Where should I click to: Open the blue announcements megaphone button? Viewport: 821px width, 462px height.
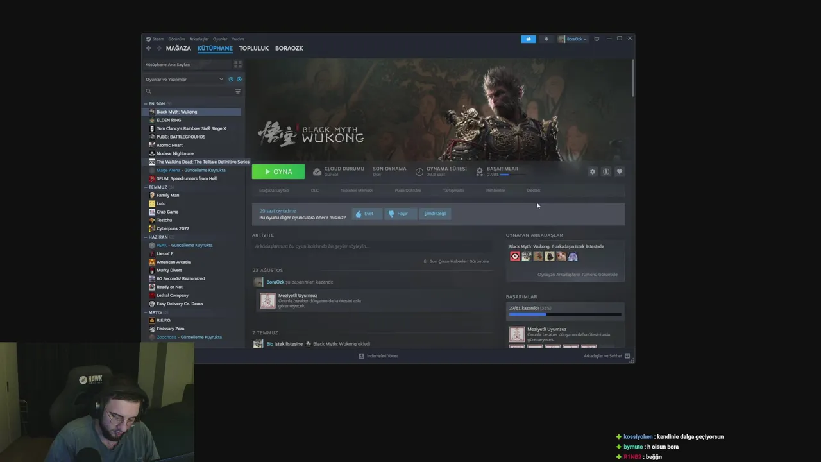(x=528, y=39)
